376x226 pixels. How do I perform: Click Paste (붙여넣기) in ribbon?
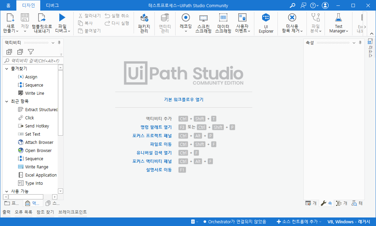(89, 31)
